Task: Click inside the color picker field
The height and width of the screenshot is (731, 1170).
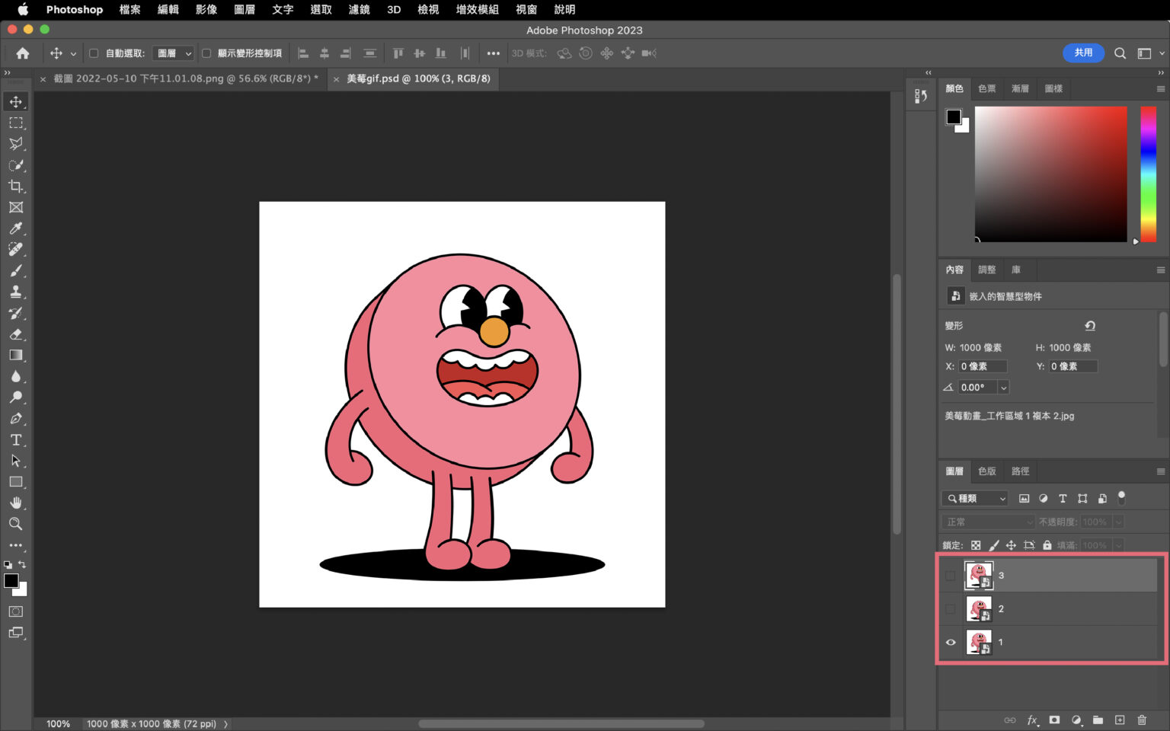Action: click(1050, 174)
